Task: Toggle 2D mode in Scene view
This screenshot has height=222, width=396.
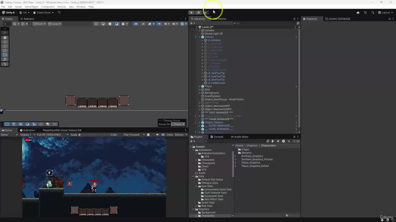Action: click(x=136, y=24)
